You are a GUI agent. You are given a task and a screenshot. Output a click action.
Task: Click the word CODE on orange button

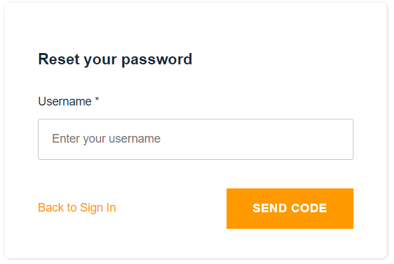pos(309,208)
